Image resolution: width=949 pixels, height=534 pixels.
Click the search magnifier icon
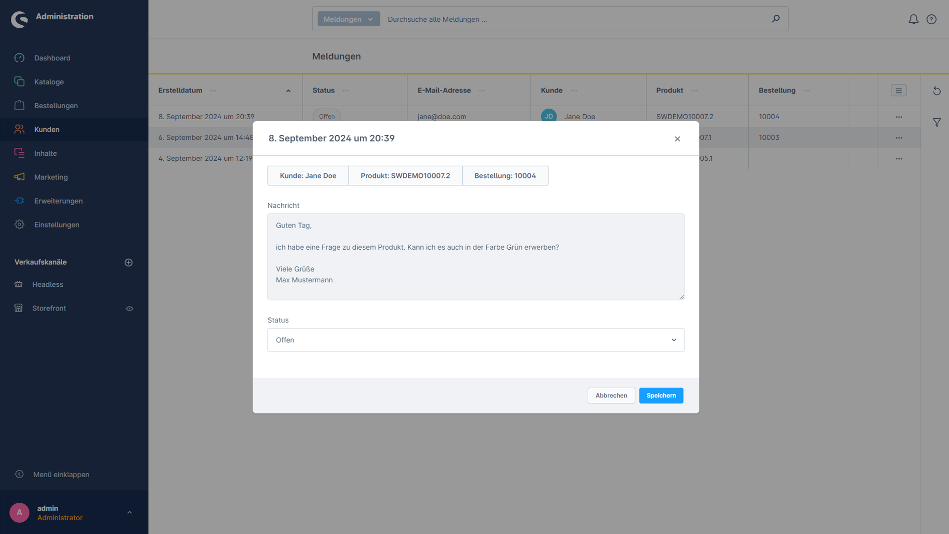coord(776,19)
